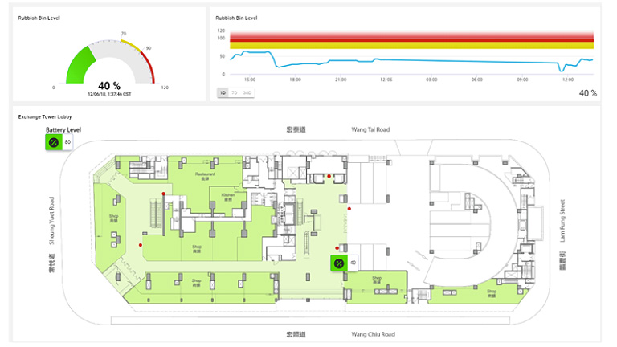The height and width of the screenshot is (347, 617).
Task: Click the green bin marker labeled 40
Action: pyautogui.click(x=340, y=263)
